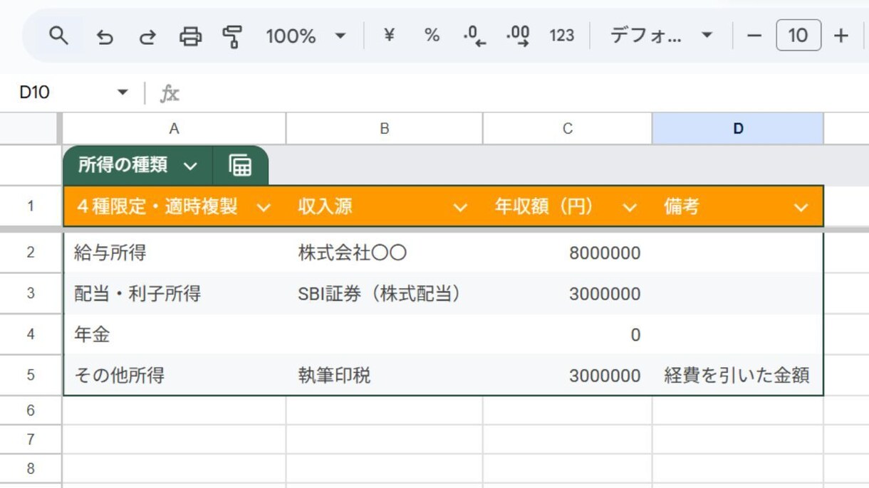Open the search menus magnifier icon
869x488 pixels.
[x=58, y=36]
